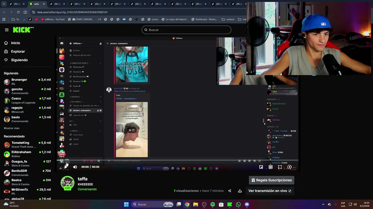Open playback speed options
Screen dimensions: 373x209
[x=289, y=167]
